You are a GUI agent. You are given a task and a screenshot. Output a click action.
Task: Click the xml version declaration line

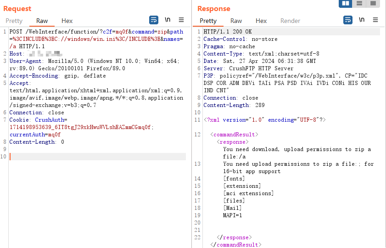[265, 120]
